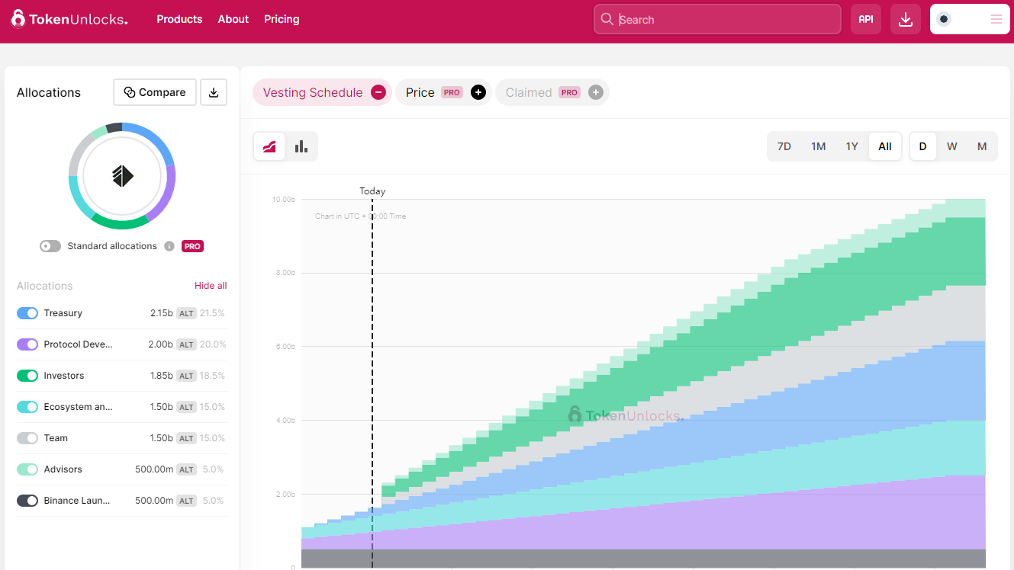Viewport: 1014px width, 570px height.
Task: Switch to area chart view
Action: 269,146
